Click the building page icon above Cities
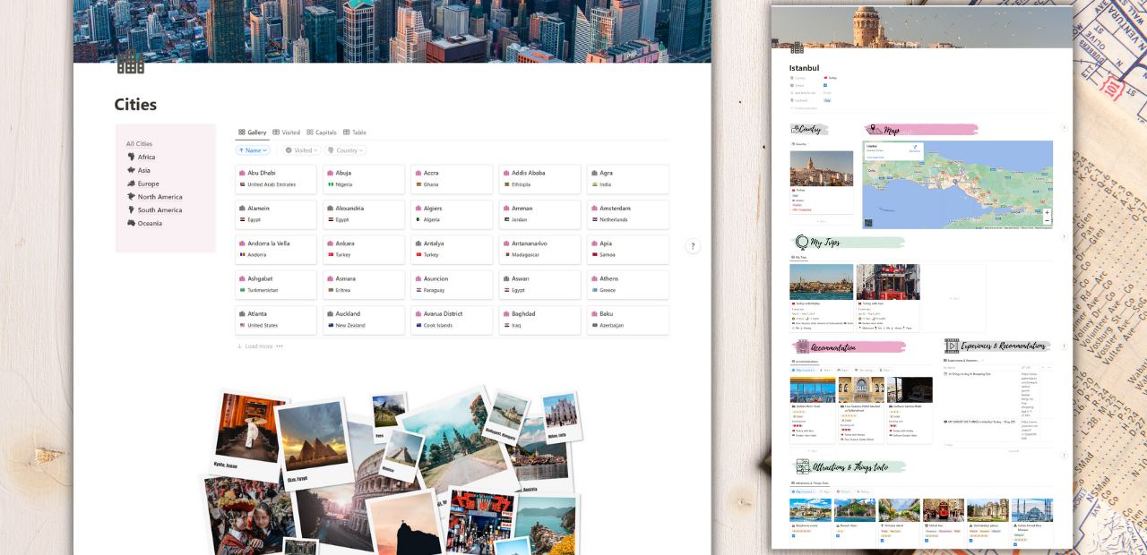This screenshot has height=555, width=1147. tap(131, 62)
